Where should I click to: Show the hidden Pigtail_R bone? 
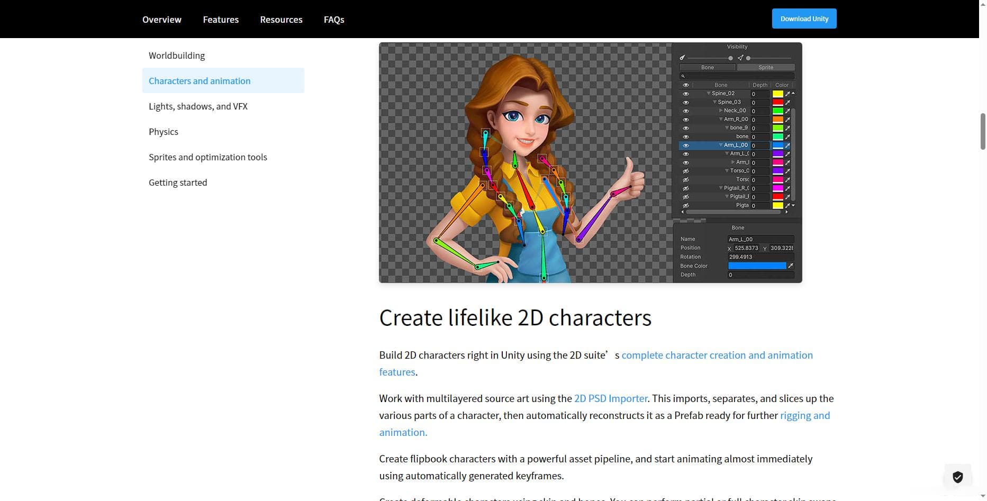pyautogui.click(x=686, y=188)
